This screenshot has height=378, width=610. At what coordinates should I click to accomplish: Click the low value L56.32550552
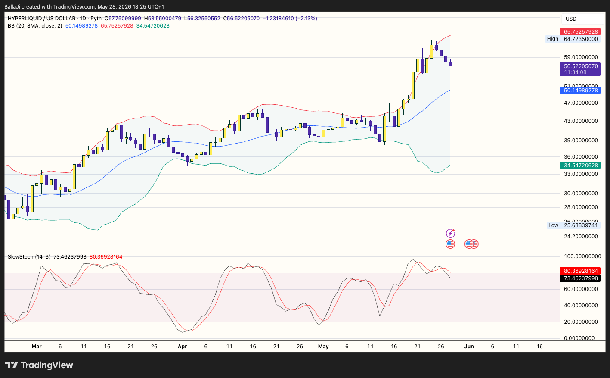click(x=202, y=19)
